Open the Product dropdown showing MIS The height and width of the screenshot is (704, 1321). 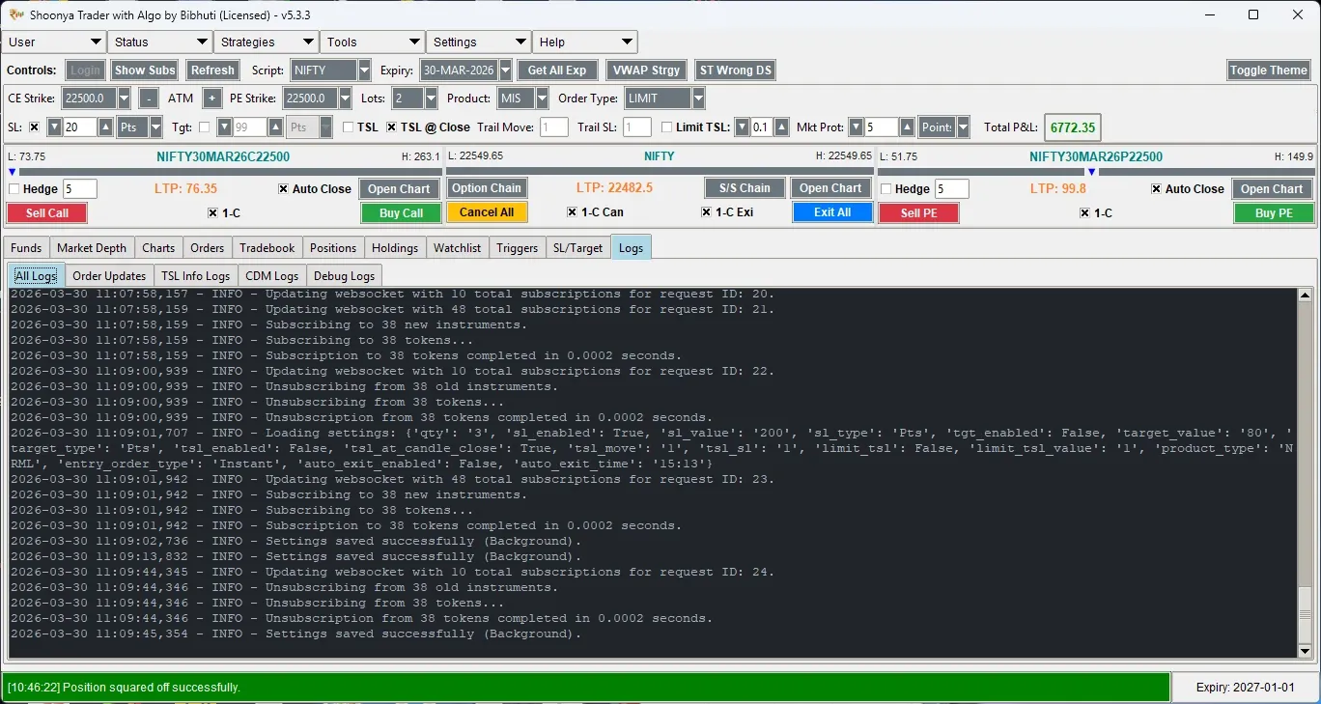click(542, 99)
